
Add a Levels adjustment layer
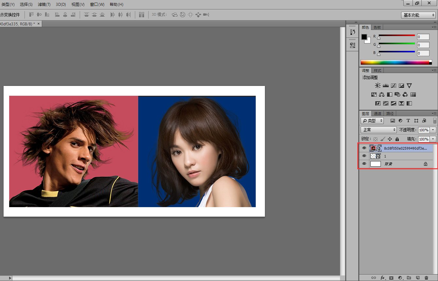[x=385, y=86]
